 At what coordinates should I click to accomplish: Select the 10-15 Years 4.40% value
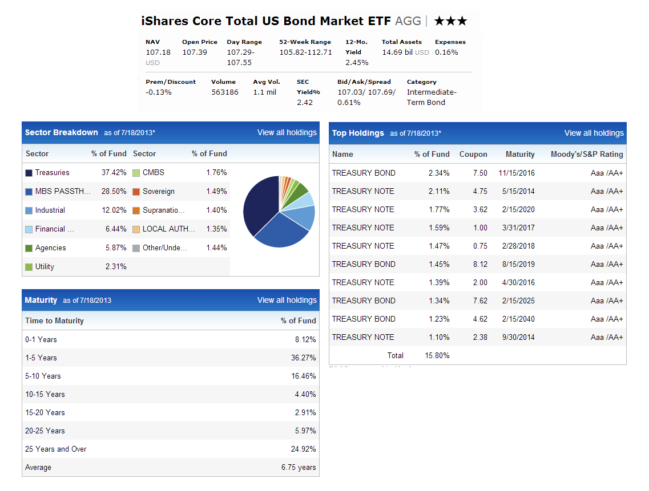[305, 394]
